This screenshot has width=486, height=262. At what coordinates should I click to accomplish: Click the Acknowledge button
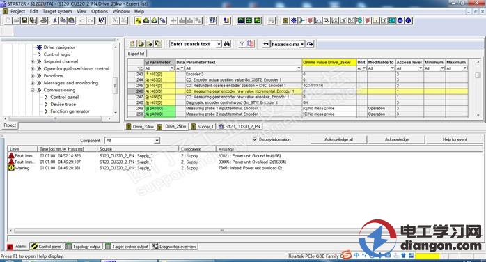tap(397, 139)
